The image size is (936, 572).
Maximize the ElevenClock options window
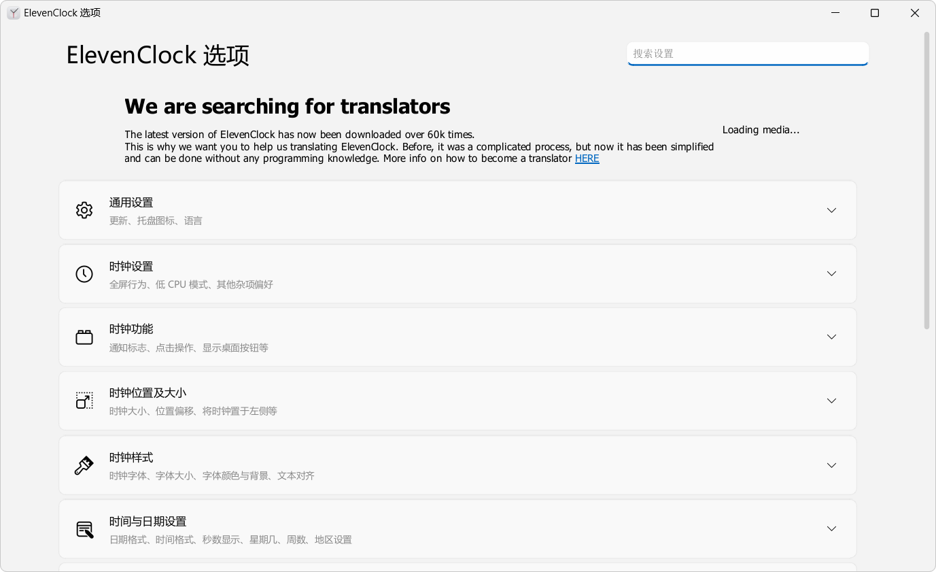point(875,13)
